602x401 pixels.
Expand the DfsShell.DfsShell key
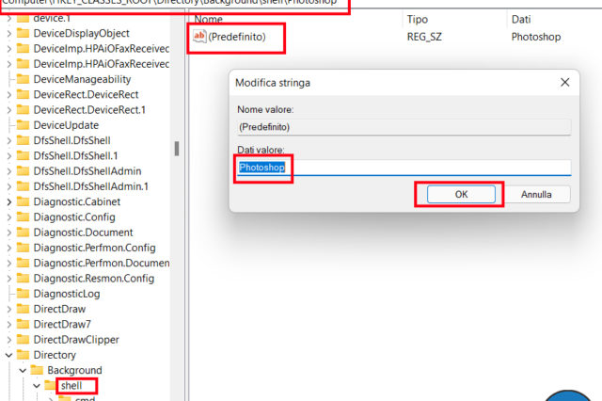click(8, 140)
